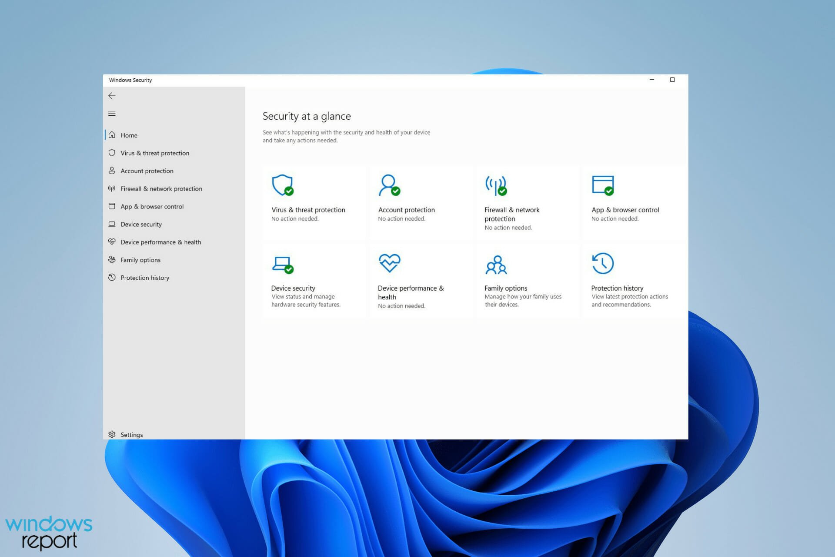The height and width of the screenshot is (557, 835).
Task: Click 'No action needed' under Device performance & health
Action: pyautogui.click(x=401, y=305)
